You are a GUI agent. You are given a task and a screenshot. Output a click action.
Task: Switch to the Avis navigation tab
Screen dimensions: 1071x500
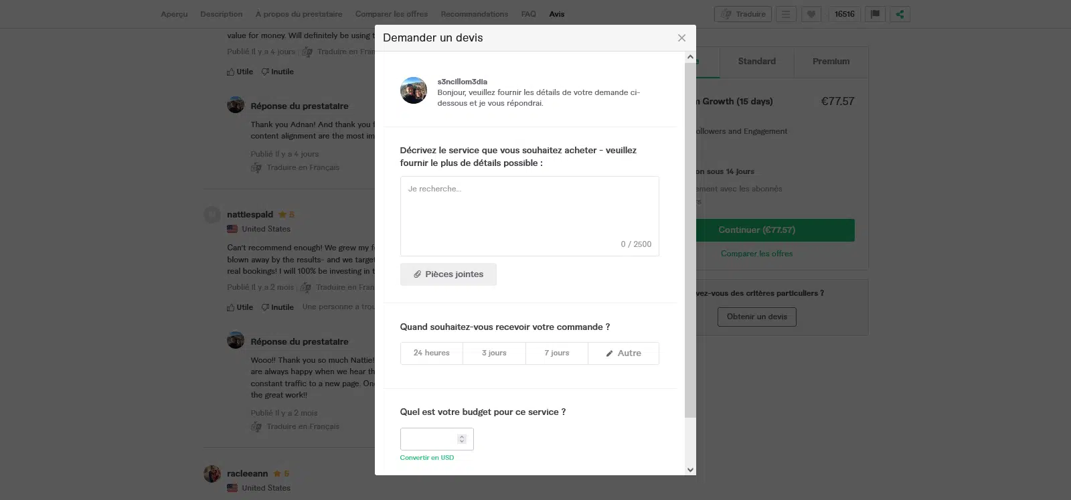point(556,14)
